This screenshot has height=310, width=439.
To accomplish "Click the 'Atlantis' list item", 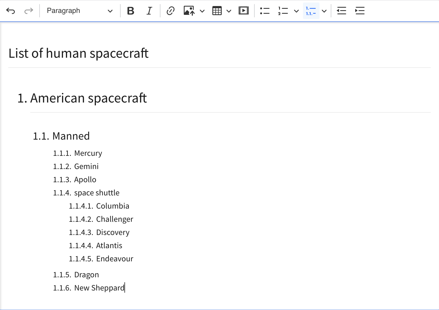I will (x=109, y=246).
